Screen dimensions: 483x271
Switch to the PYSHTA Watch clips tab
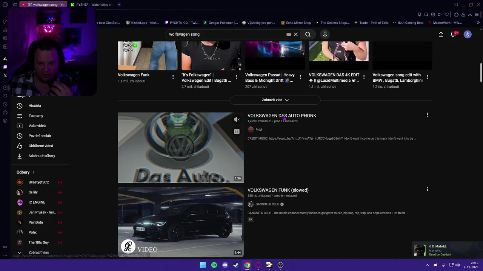(91, 5)
